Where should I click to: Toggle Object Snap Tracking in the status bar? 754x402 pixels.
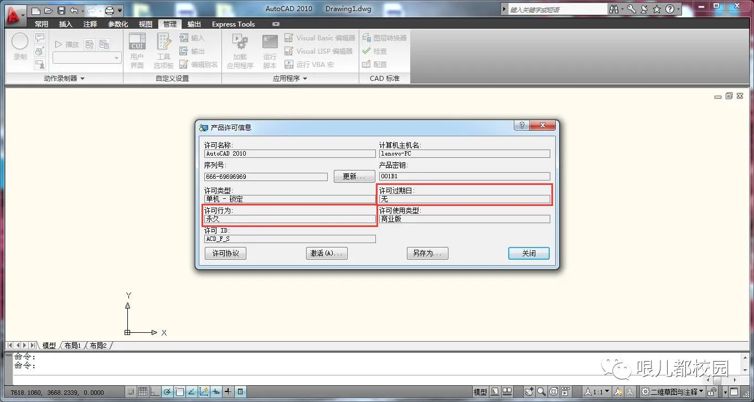point(192,392)
